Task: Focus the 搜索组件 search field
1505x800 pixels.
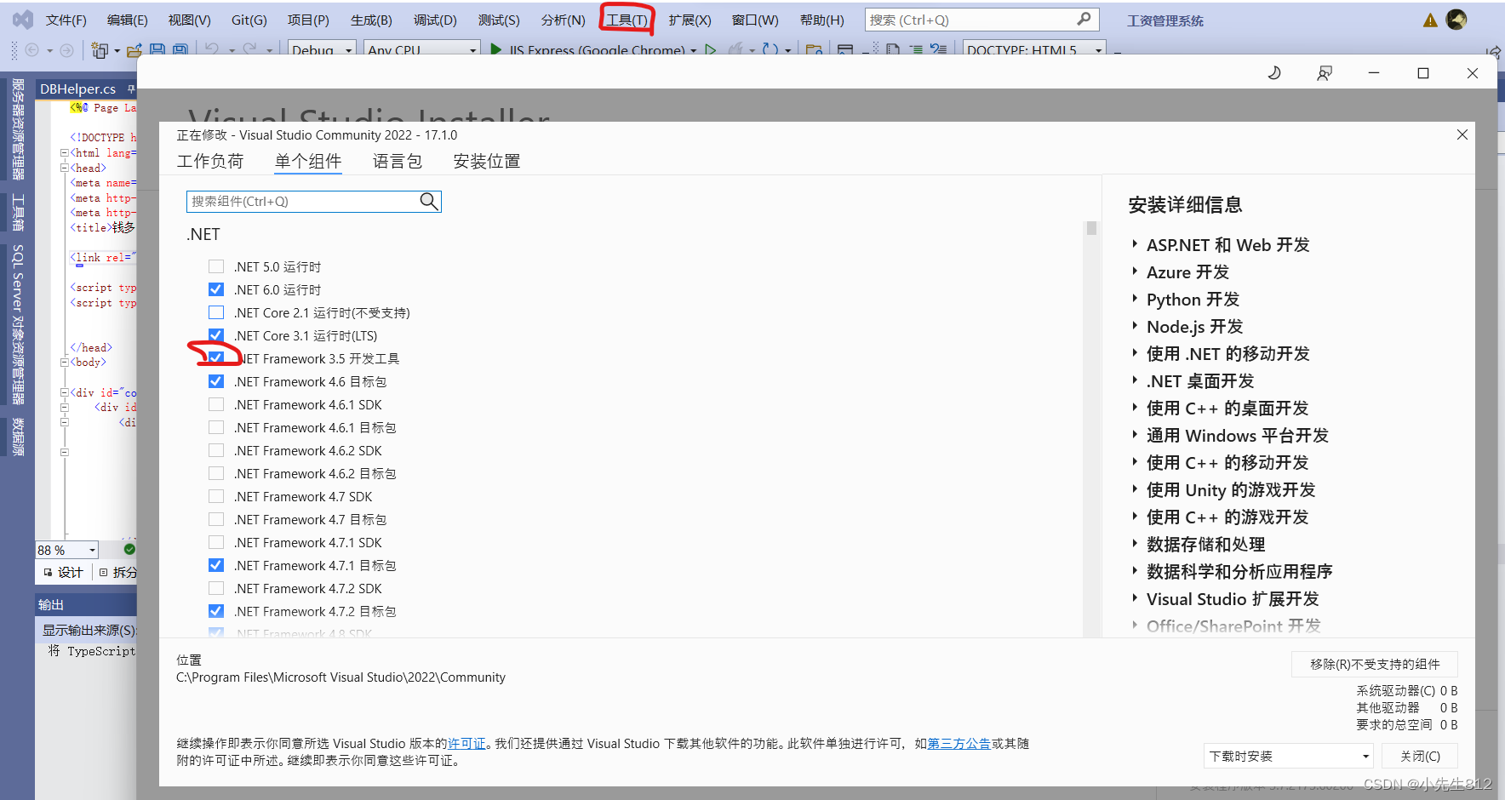Action: pyautogui.click(x=313, y=201)
